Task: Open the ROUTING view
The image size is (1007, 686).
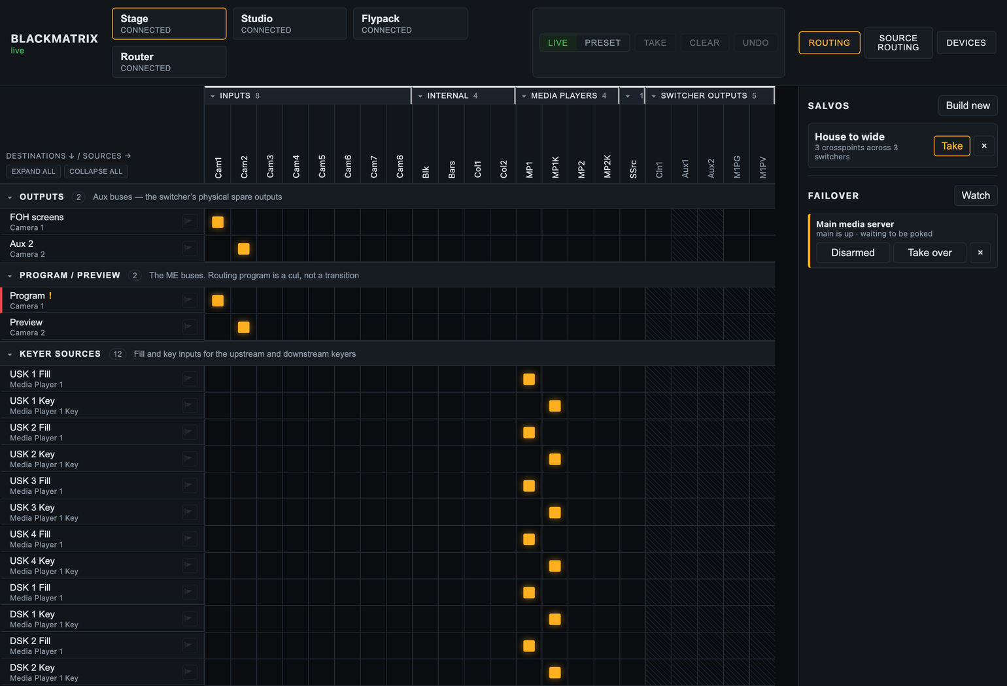Action: point(829,42)
